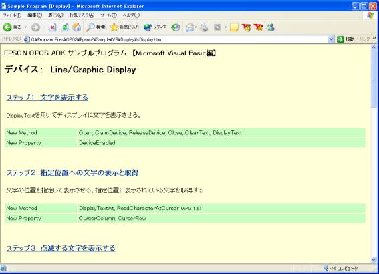379x274 pixels.
Task: Click the cell listing Open, ClaimDevice methods
Action: pyautogui.click(x=221, y=133)
